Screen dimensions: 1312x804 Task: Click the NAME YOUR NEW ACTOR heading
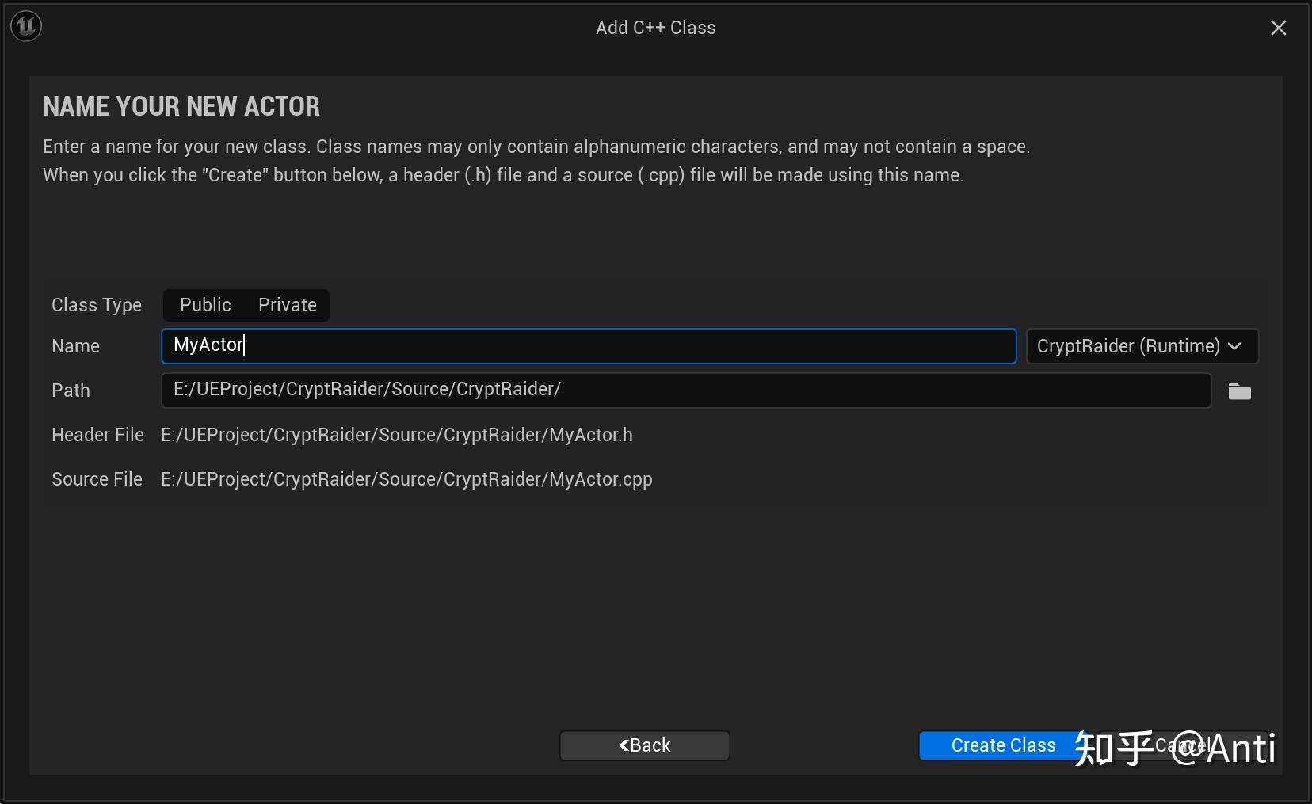(x=181, y=106)
